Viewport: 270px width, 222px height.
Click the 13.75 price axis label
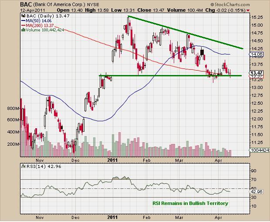click(256, 65)
